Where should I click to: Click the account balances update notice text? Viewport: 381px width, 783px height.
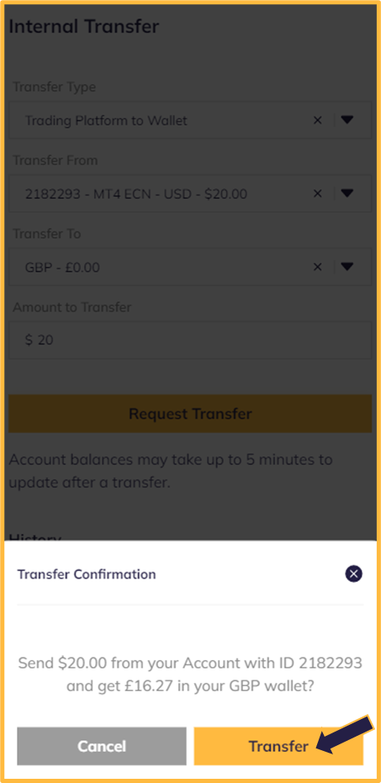point(171,471)
